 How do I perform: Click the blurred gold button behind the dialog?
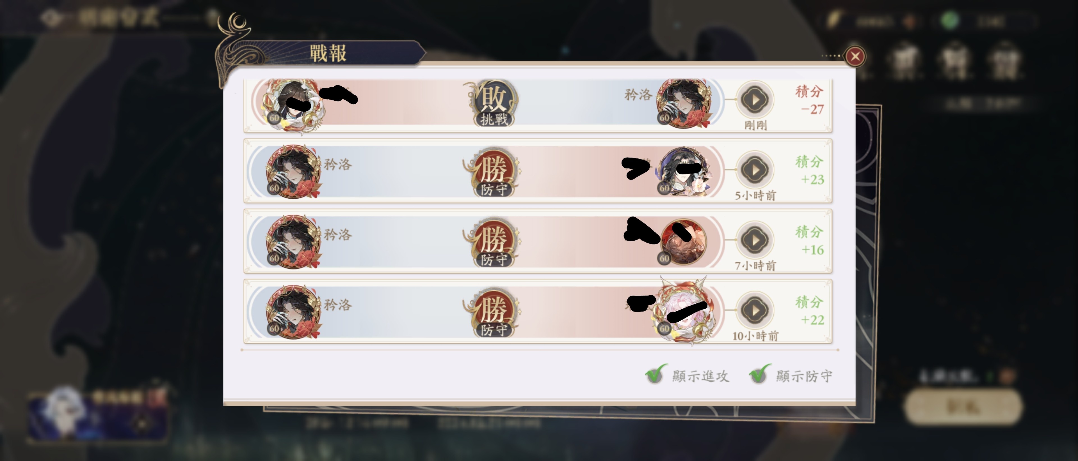pos(963,406)
